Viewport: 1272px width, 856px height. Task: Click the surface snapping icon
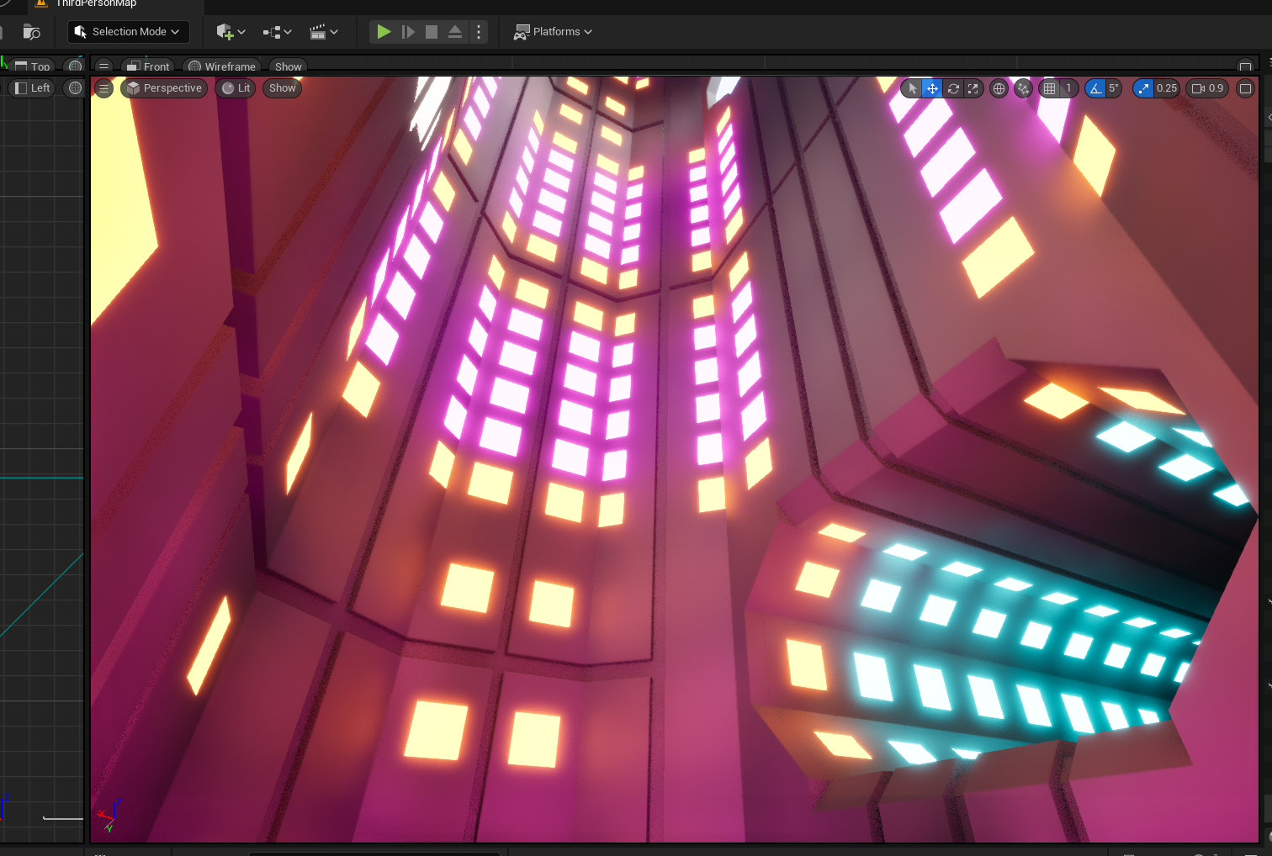coord(1023,88)
